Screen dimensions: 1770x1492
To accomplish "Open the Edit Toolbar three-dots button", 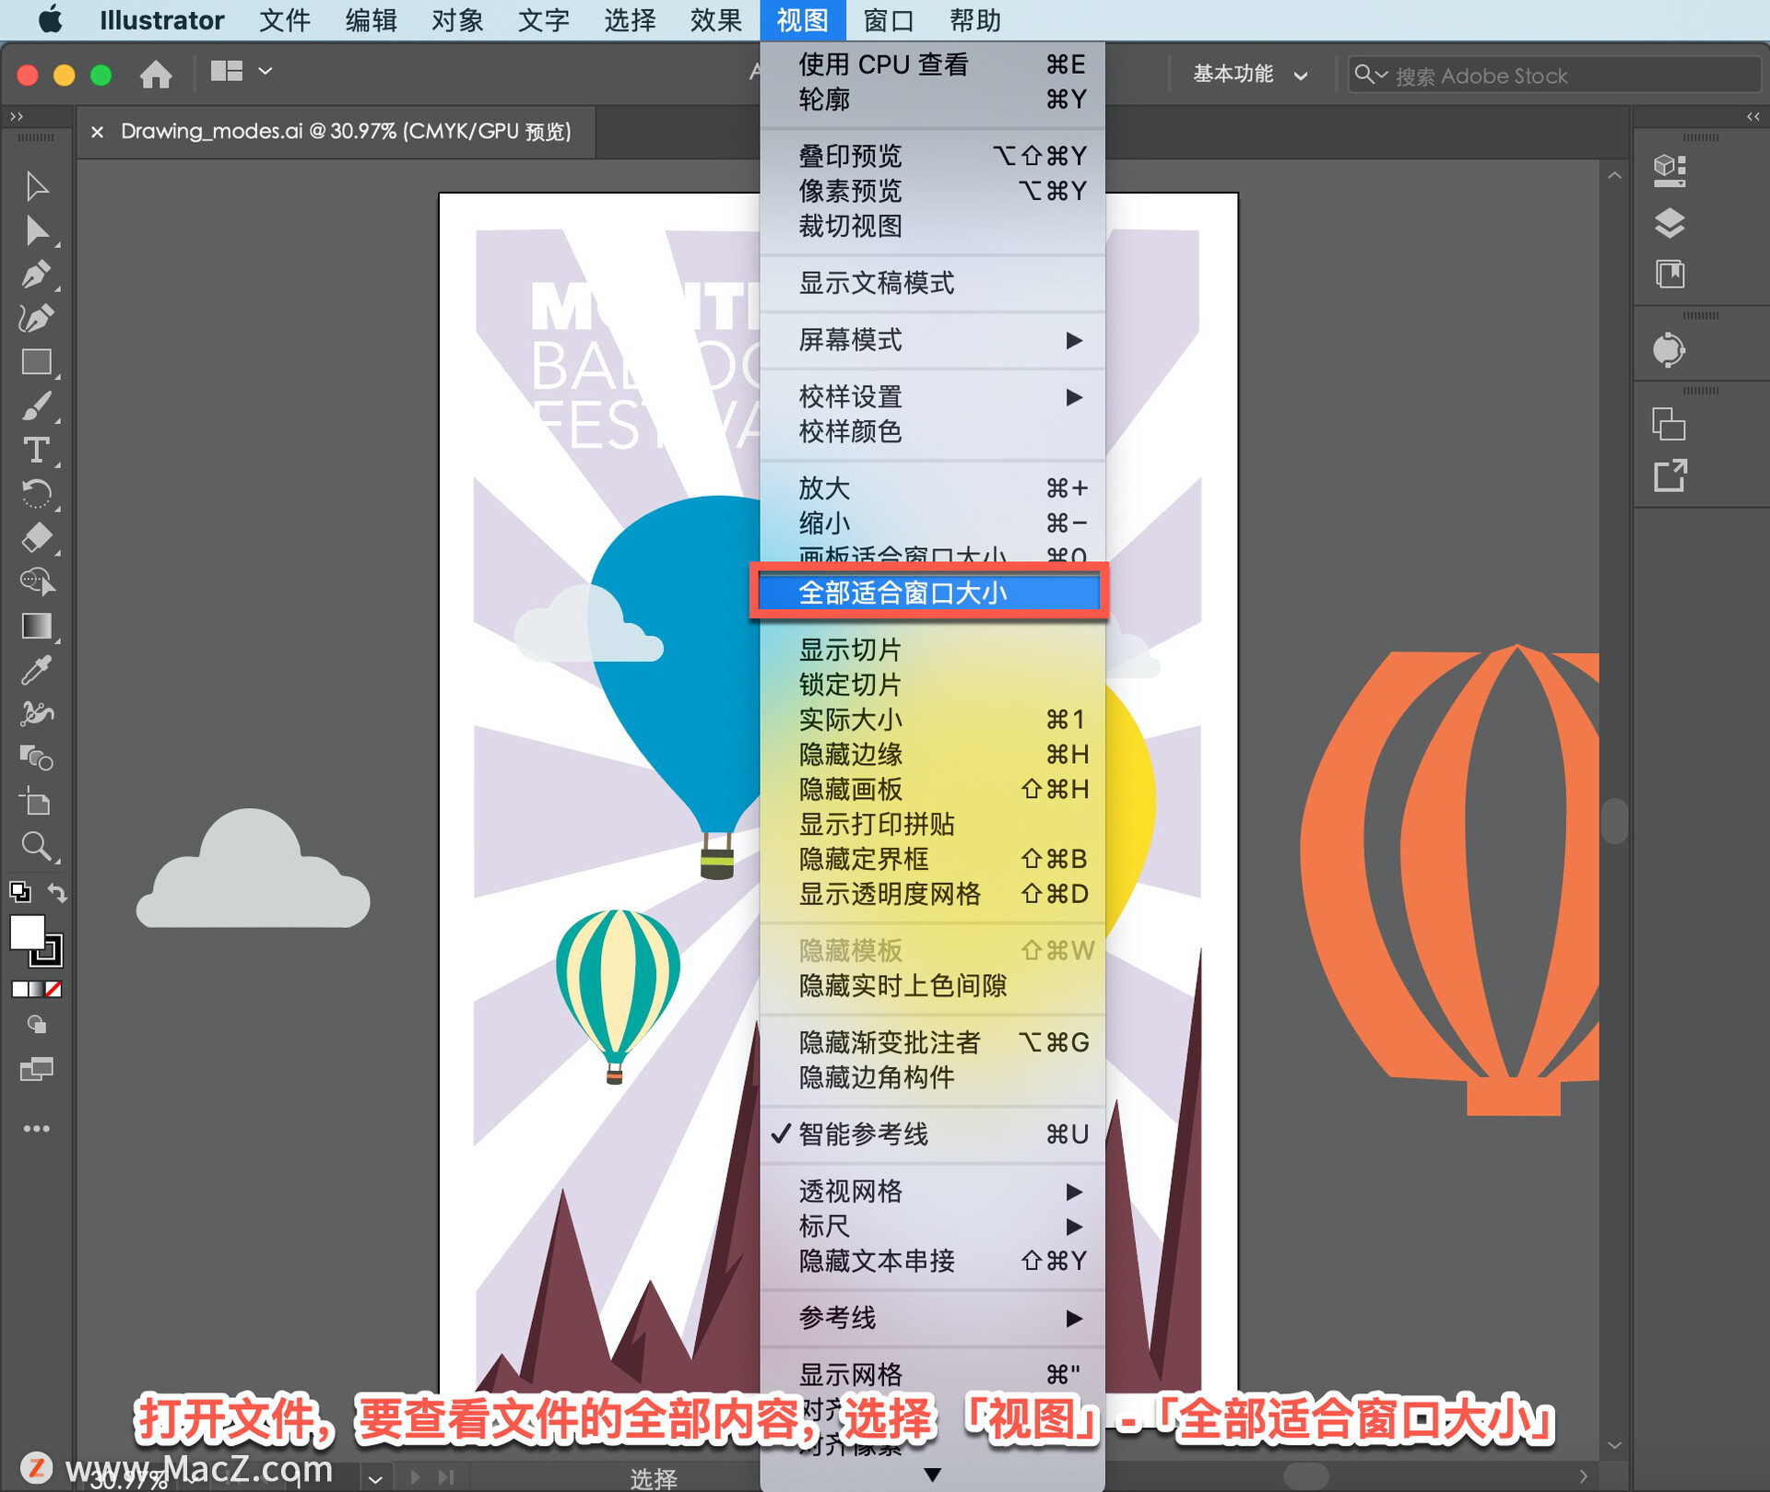I will point(36,1128).
